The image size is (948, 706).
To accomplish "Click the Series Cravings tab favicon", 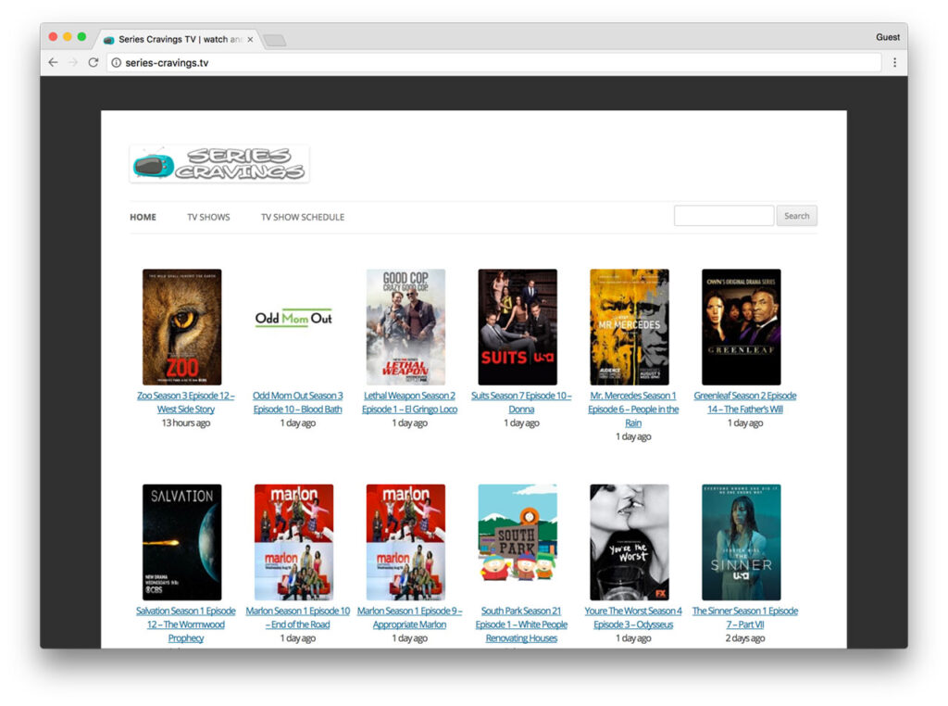I will [109, 40].
